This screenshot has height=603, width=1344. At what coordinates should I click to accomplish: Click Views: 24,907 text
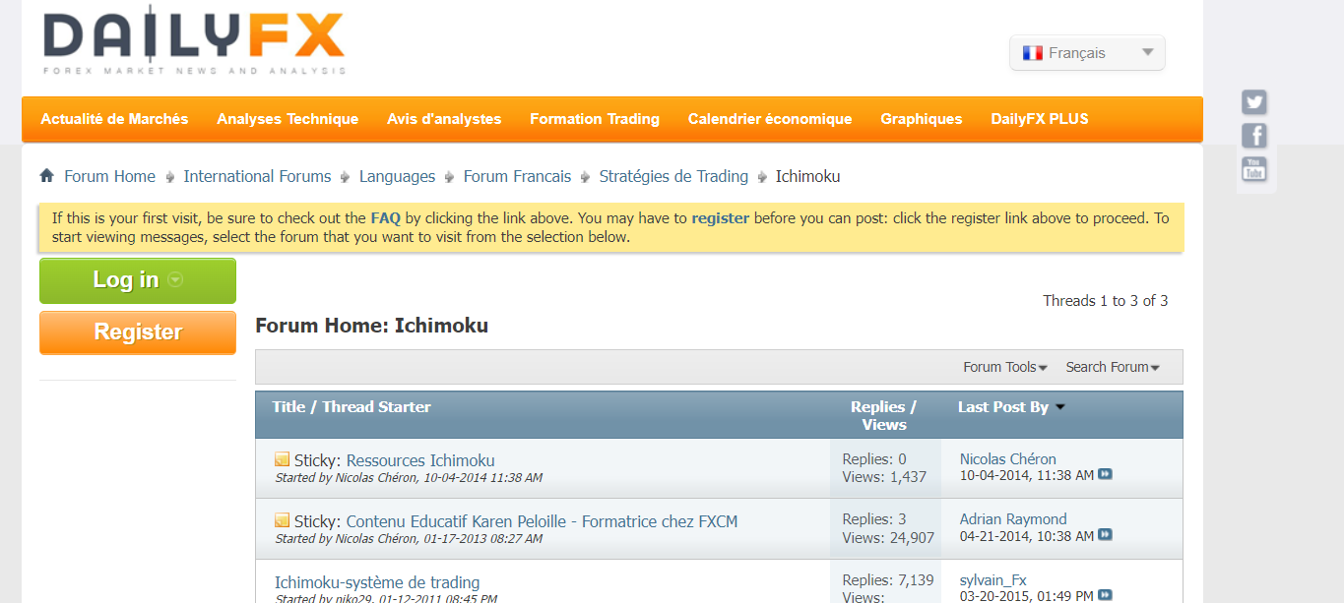click(x=888, y=538)
